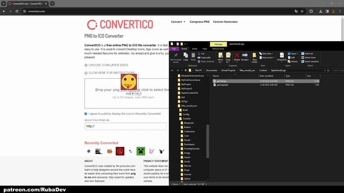The height and width of the screenshot is (193, 344).
Task: Click the 'Documents' breadcrumb in Explorer
Action: coord(211,70)
